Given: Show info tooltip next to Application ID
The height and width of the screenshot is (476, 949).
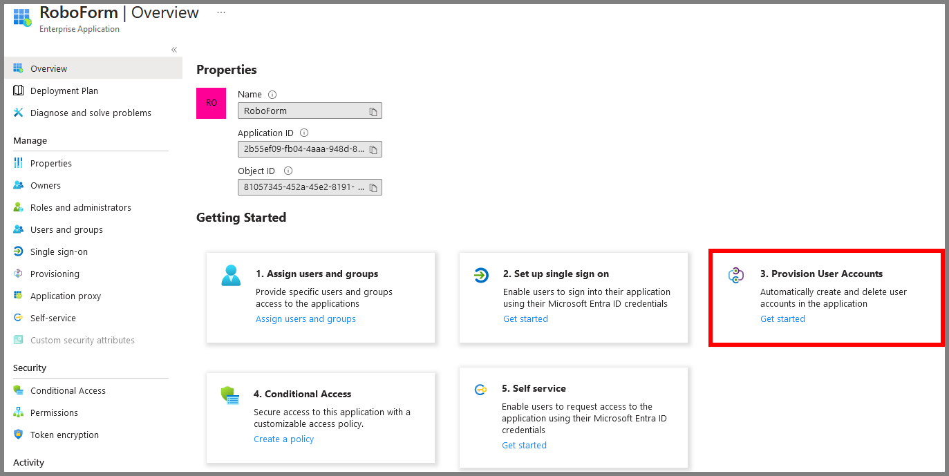Looking at the screenshot, I should (x=304, y=133).
